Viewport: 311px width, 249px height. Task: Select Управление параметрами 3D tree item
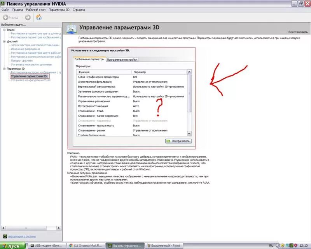pyautogui.click(x=29, y=76)
